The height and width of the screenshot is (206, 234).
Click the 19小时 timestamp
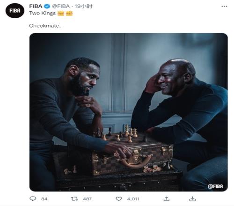[x=83, y=6]
